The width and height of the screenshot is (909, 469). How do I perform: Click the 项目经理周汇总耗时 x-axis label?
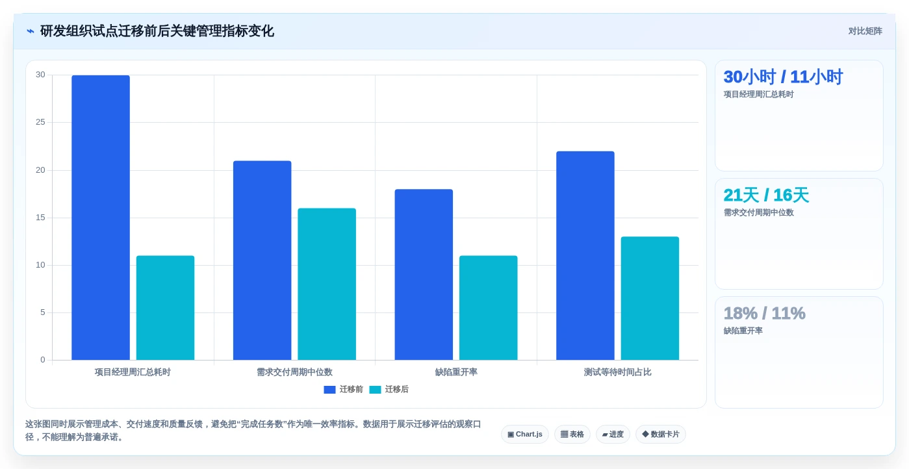tap(133, 372)
